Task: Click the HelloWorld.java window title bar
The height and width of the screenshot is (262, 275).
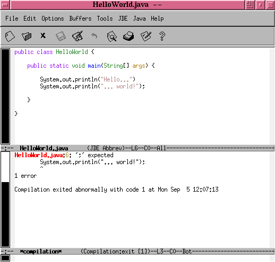Action: click(x=127, y=5)
